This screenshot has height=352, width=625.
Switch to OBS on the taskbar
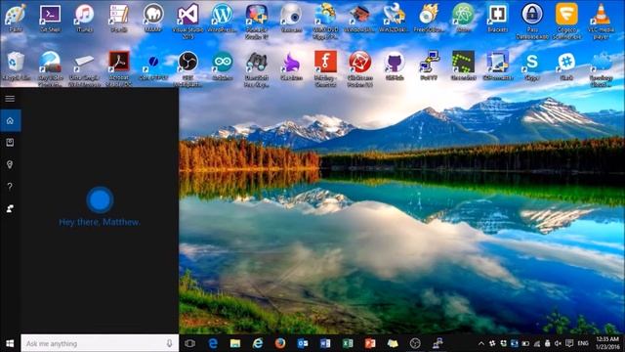tap(415, 343)
